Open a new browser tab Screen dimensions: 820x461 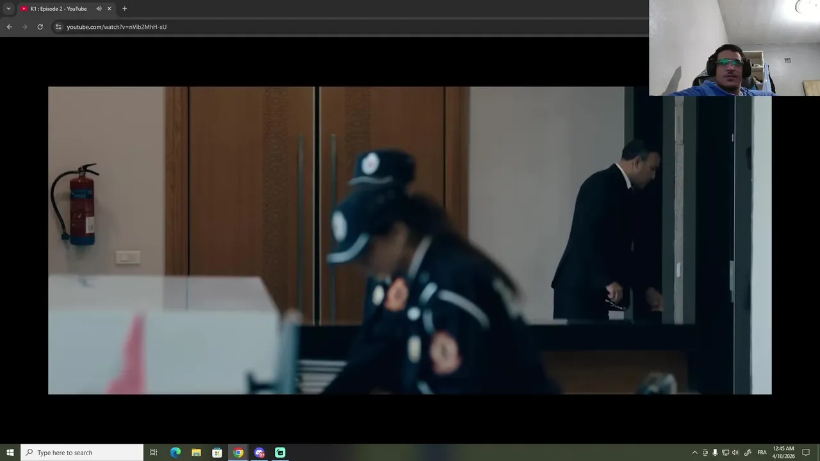click(124, 8)
